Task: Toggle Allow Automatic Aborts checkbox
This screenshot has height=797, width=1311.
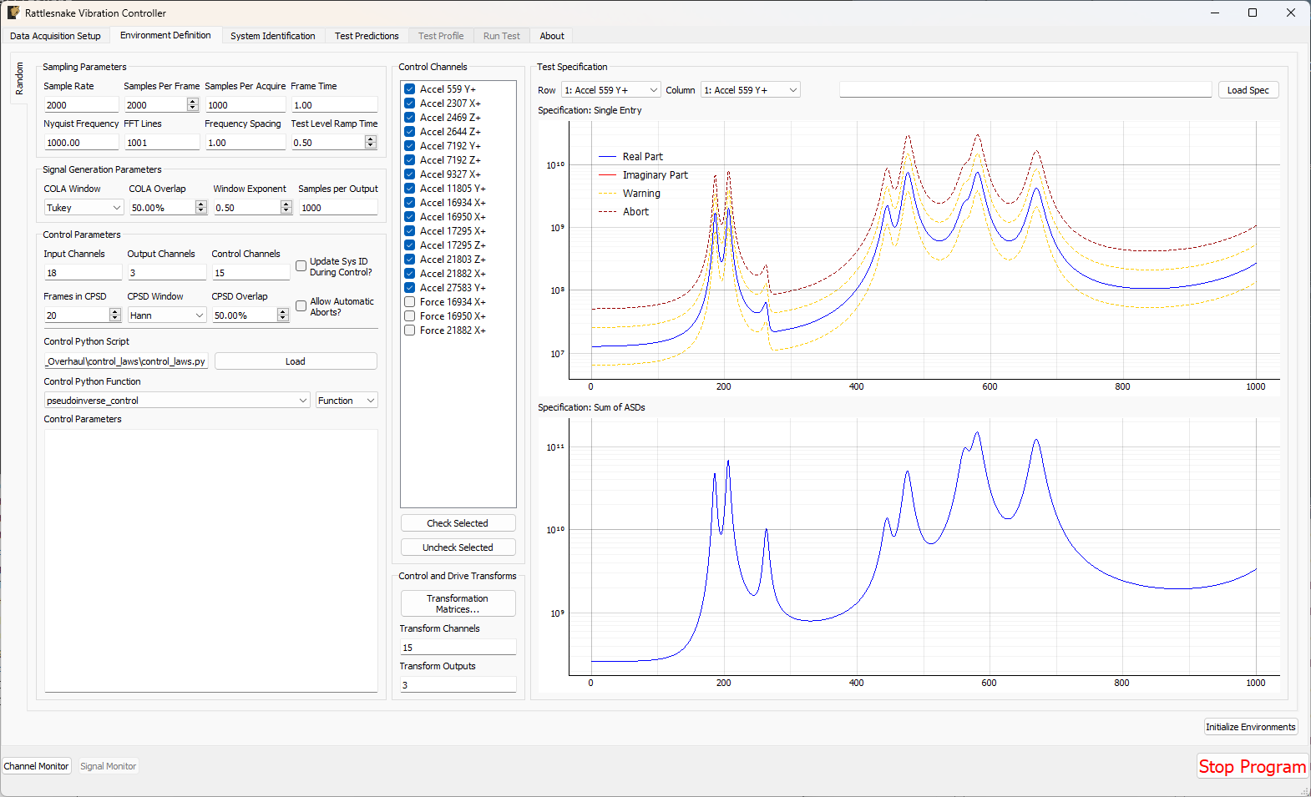Action: click(301, 306)
